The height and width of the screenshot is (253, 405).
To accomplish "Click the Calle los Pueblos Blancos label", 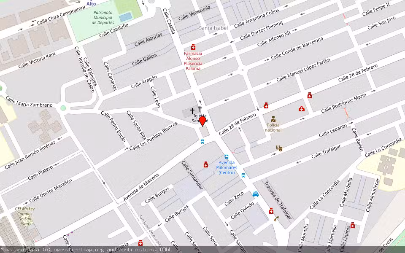I will pyautogui.click(x=154, y=136).
